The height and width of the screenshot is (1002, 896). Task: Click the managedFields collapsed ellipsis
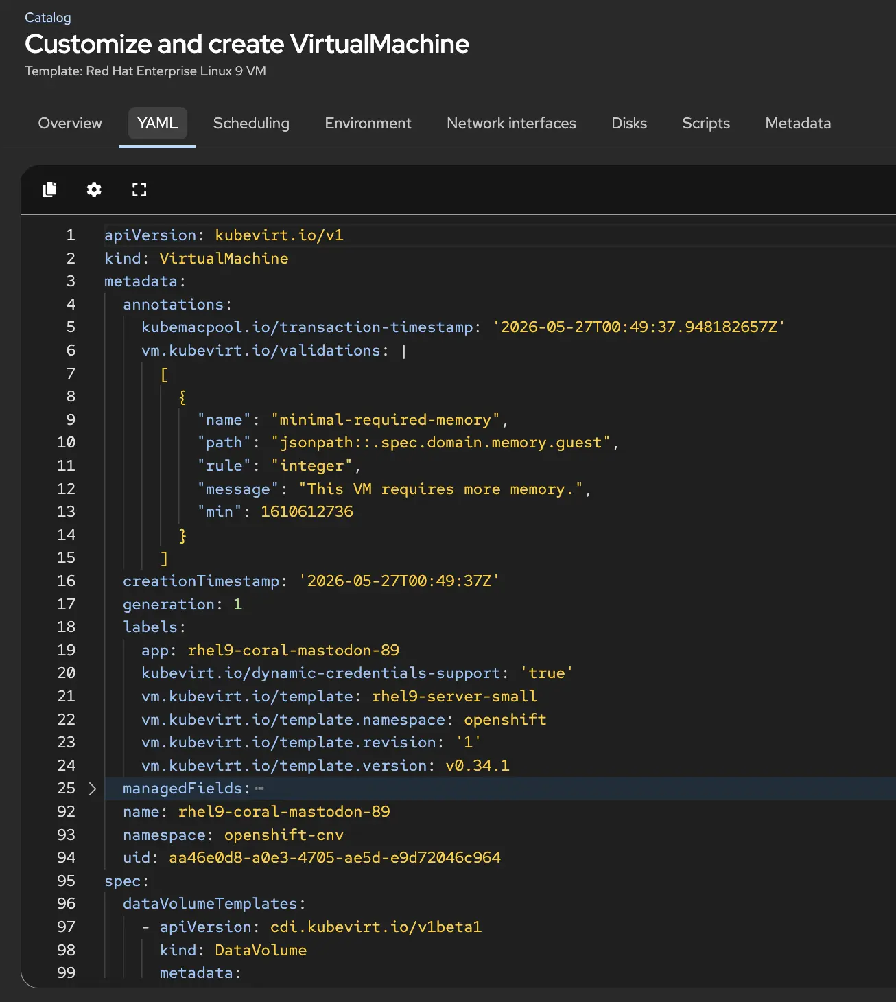coord(259,789)
